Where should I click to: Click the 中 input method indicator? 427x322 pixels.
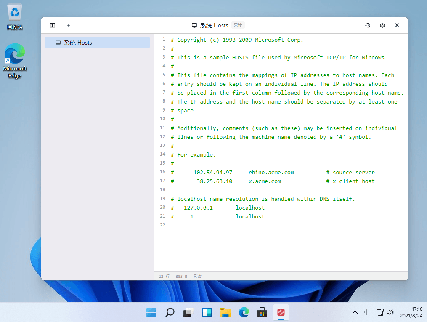tap(367, 312)
